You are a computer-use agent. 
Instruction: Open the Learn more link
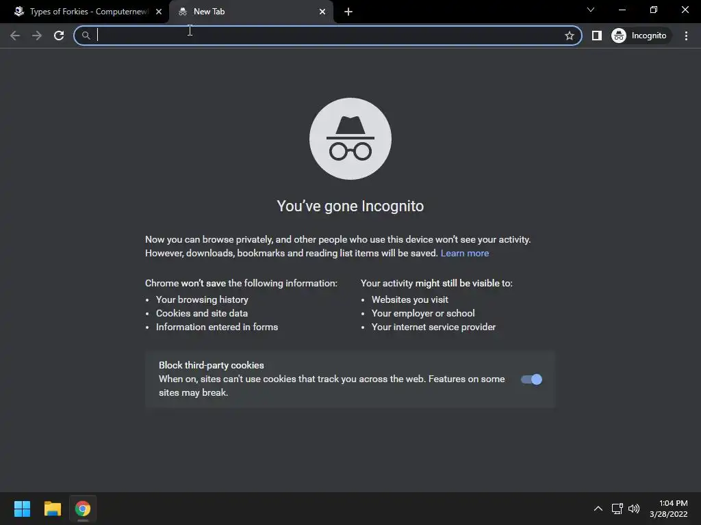pos(465,253)
